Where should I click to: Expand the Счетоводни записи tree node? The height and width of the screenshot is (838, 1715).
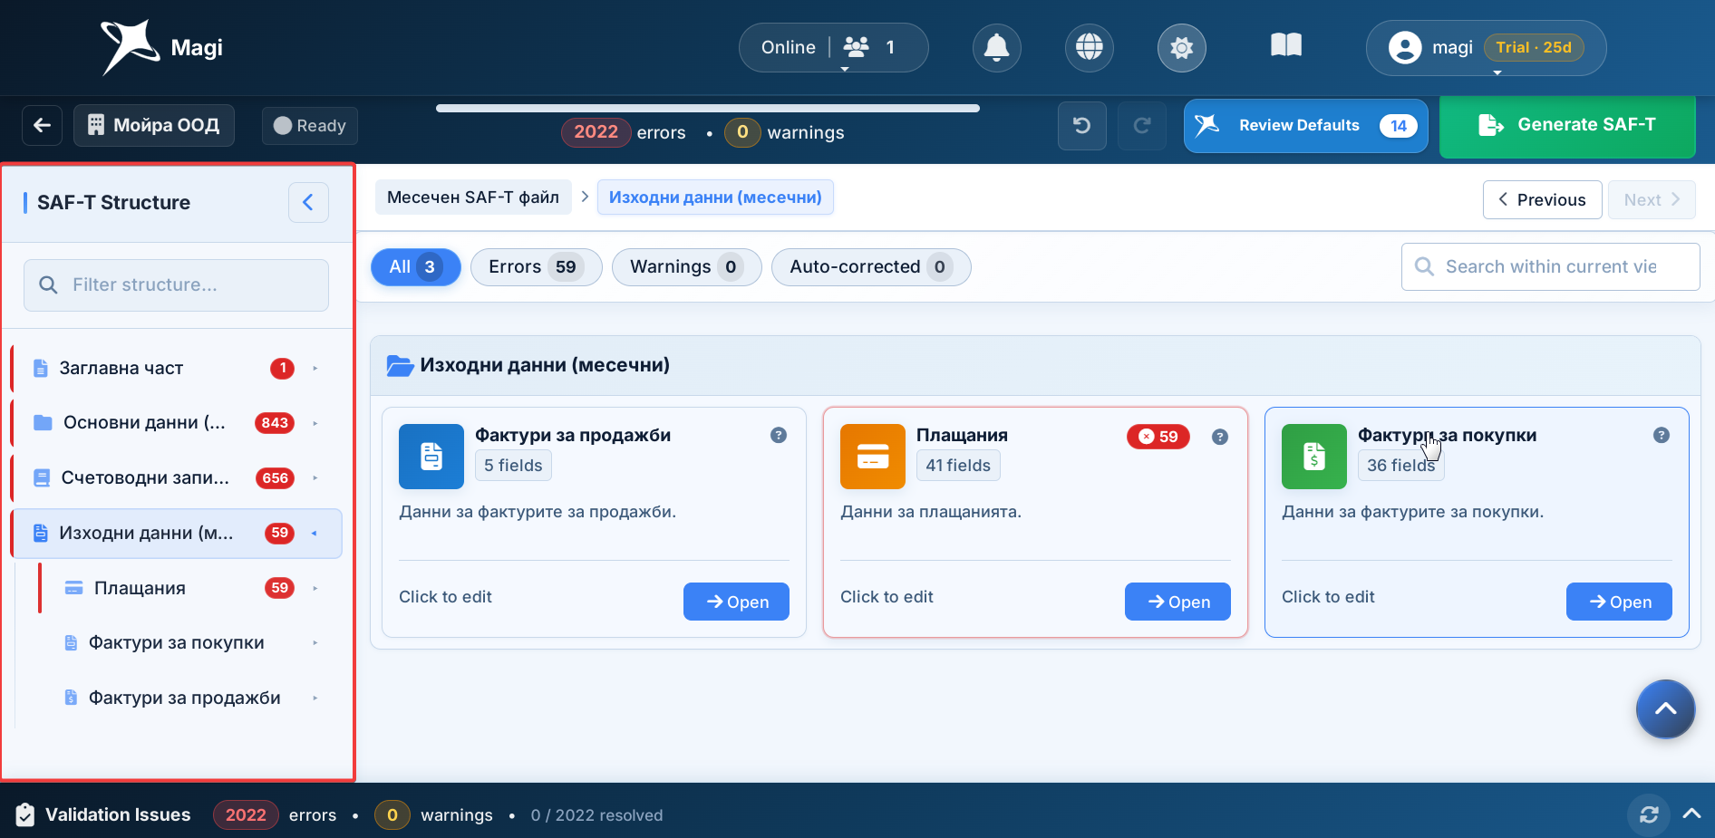tap(315, 477)
